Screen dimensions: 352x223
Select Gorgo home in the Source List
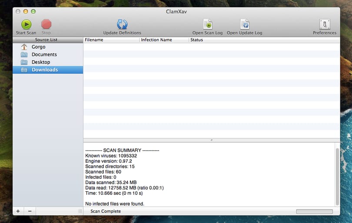(x=48, y=47)
